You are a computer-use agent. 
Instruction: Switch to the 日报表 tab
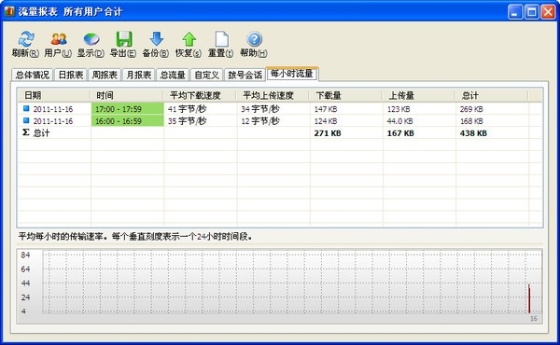pyautogui.click(x=71, y=75)
